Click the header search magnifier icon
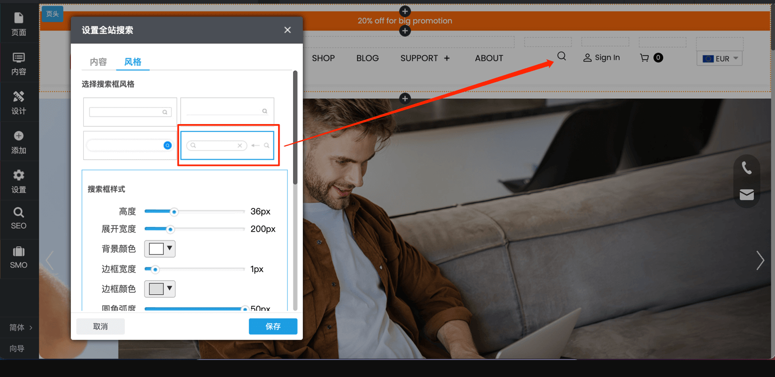This screenshot has width=775, height=377. [562, 56]
